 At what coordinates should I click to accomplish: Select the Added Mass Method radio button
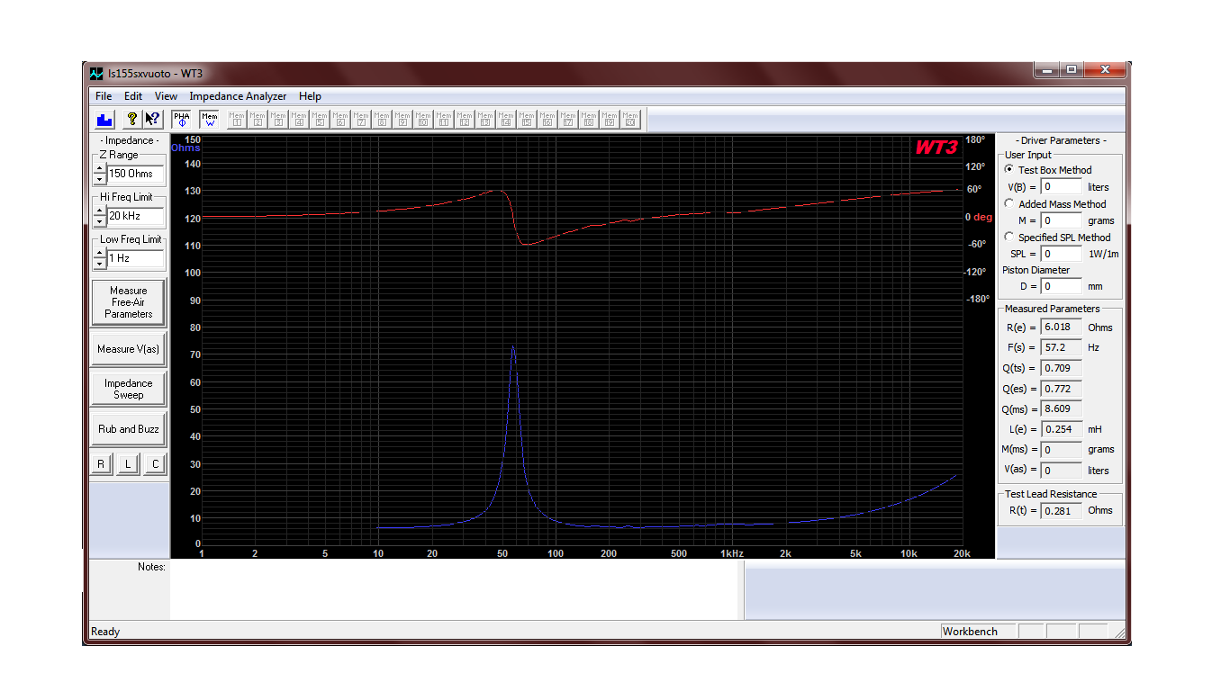1009,203
